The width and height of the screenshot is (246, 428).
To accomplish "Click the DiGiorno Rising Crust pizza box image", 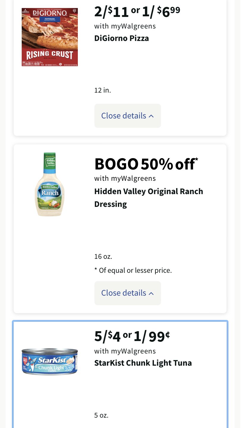I will (50, 37).
